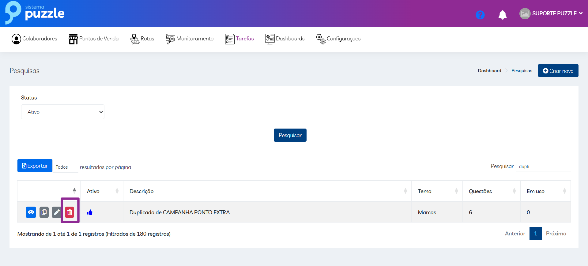
Task: Click the blue help question mark icon
Action: (x=480, y=15)
